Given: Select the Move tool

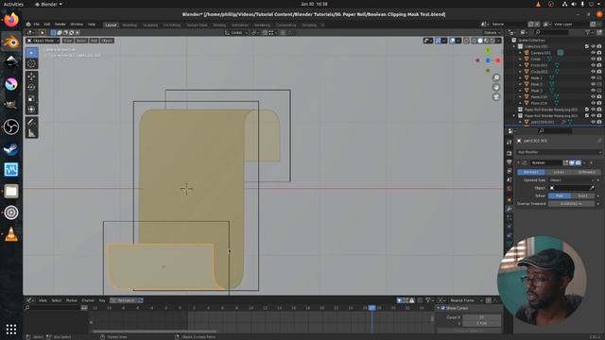Looking at the screenshot, I should 31,76.
